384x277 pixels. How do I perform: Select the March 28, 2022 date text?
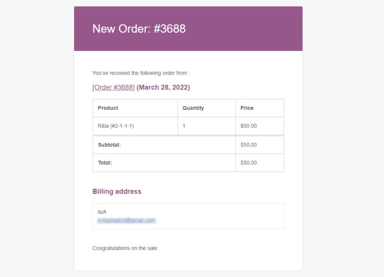pyautogui.click(x=163, y=87)
